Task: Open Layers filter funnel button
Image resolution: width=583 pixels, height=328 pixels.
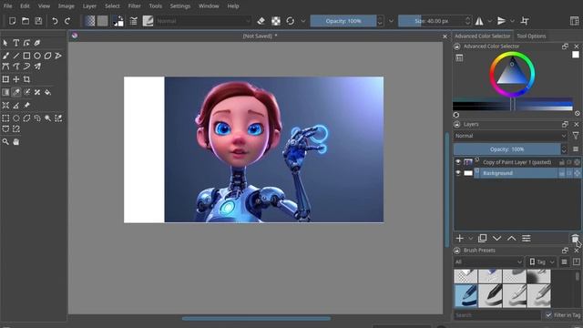Action: click(576, 136)
